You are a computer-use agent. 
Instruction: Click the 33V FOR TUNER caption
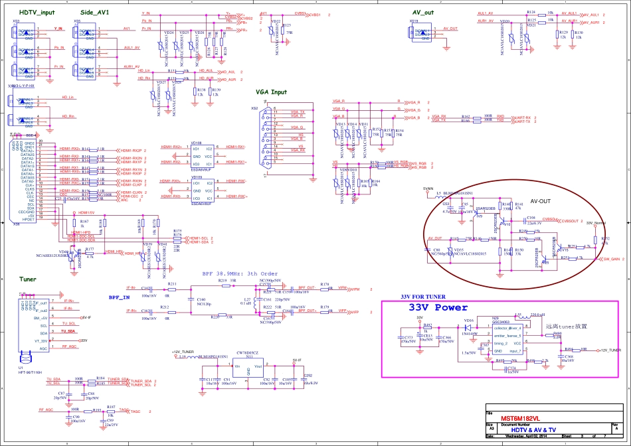[x=425, y=296]
